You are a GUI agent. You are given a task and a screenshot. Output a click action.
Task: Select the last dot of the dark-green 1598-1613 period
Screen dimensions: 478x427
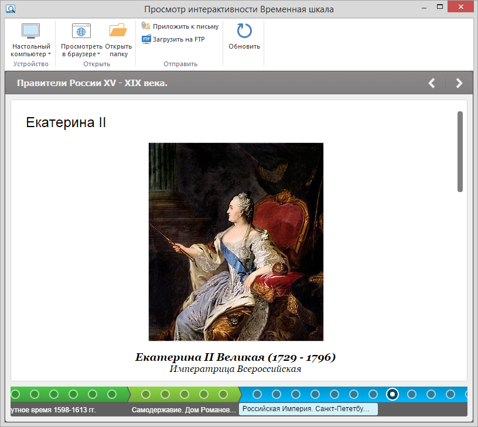[112, 394]
